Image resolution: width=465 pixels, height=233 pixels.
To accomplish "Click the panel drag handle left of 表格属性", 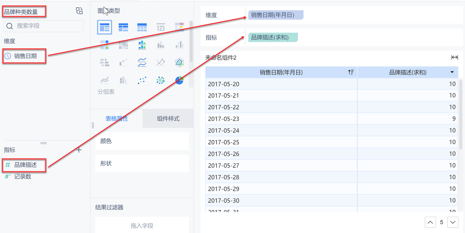I will coord(93,125).
